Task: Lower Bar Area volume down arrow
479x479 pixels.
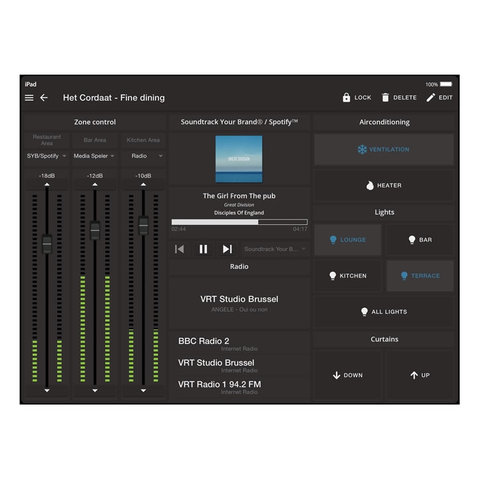Action: (x=95, y=391)
